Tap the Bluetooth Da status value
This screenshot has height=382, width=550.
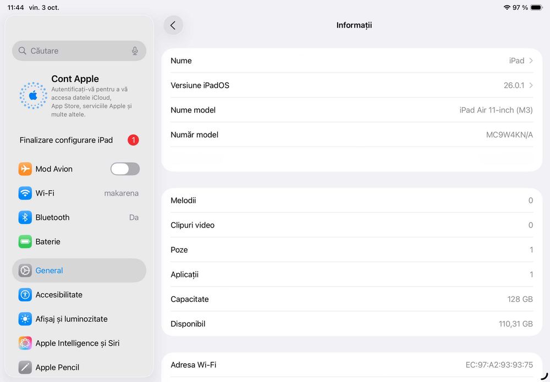coord(134,217)
